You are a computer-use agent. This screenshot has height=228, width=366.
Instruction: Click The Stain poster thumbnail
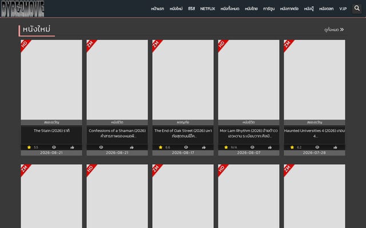(51, 80)
